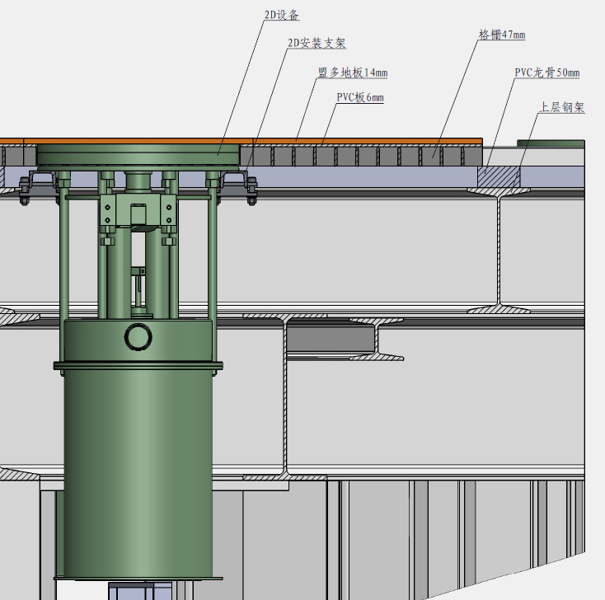Click the 上层钢架 annotation label

[561, 107]
